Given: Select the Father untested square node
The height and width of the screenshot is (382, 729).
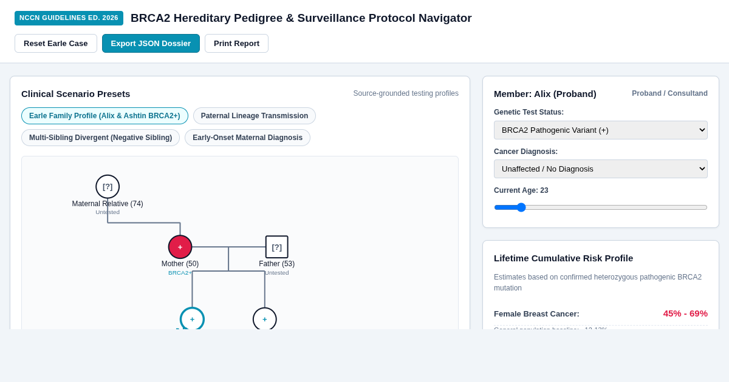Looking at the screenshot, I should [277, 247].
